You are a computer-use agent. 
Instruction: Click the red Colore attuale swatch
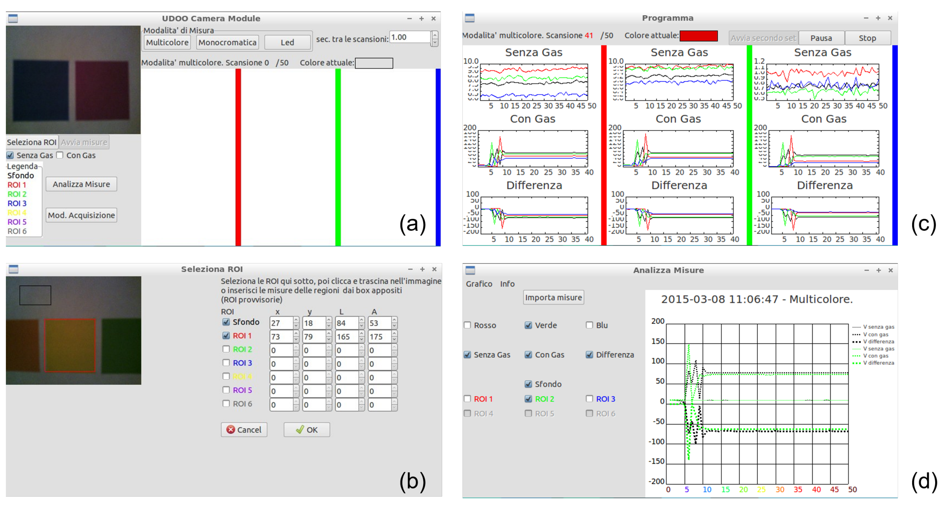tap(698, 36)
